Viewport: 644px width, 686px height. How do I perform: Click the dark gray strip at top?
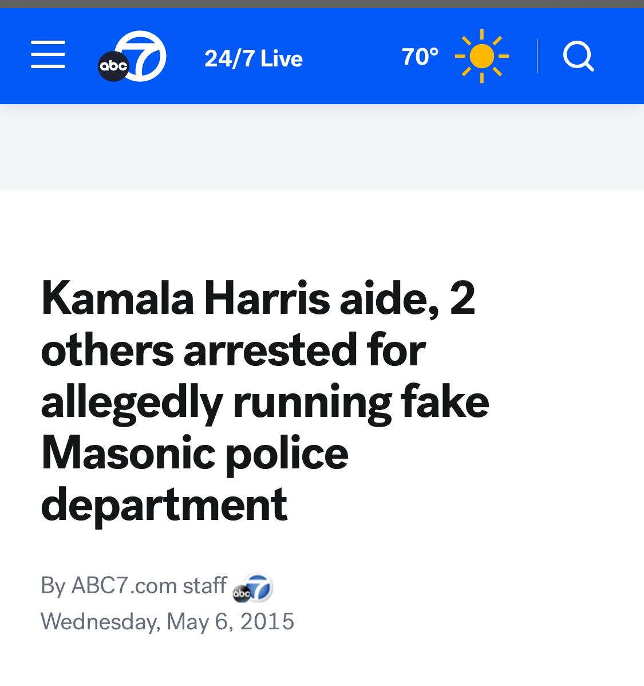pos(322,3)
